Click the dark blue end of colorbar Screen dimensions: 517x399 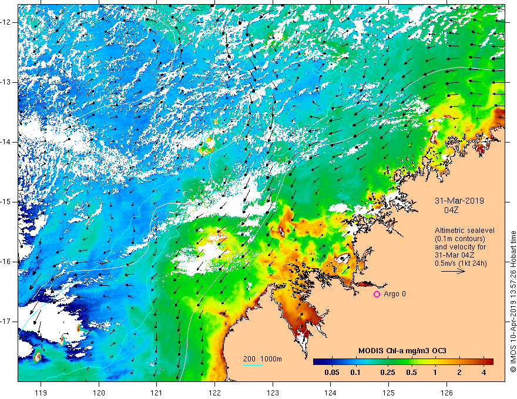[317, 362]
